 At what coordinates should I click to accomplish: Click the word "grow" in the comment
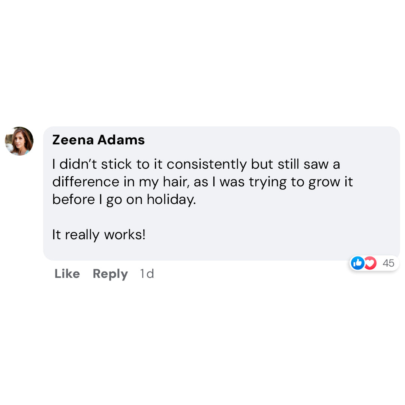tap(323, 183)
